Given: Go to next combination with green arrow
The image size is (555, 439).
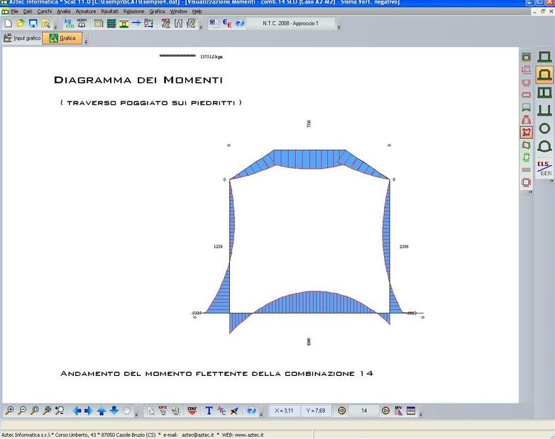Looking at the screenshot, I should pos(385,411).
